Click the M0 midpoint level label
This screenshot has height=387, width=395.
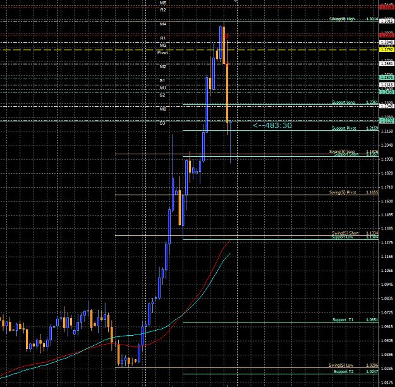[x=163, y=109]
